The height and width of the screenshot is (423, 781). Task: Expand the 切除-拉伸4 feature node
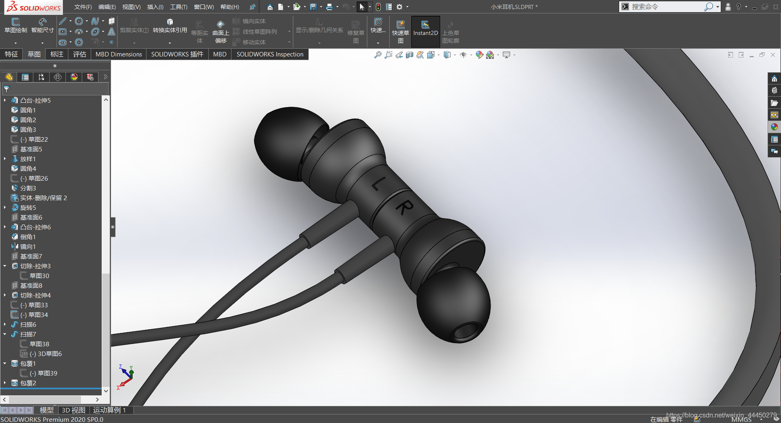pyautogui.click(x=5, y=295)
